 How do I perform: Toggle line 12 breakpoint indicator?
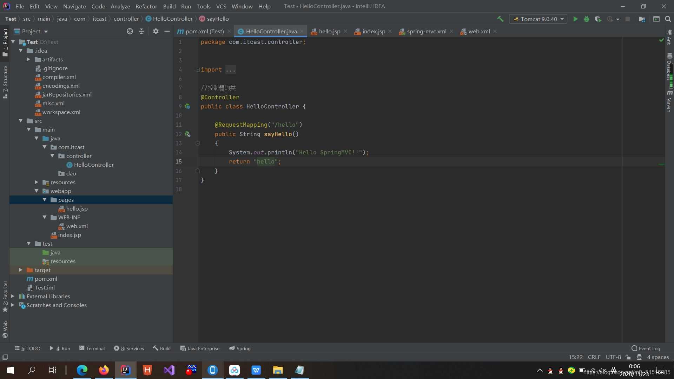tap(187, 134)
